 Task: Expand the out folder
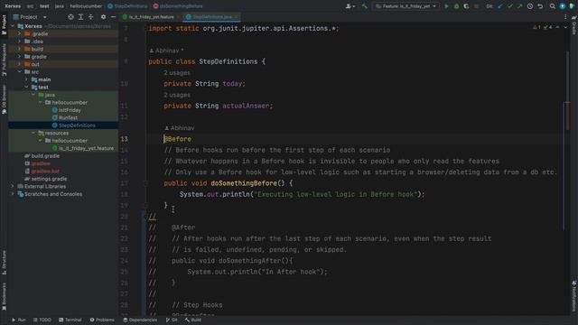(x=20, y=64)
